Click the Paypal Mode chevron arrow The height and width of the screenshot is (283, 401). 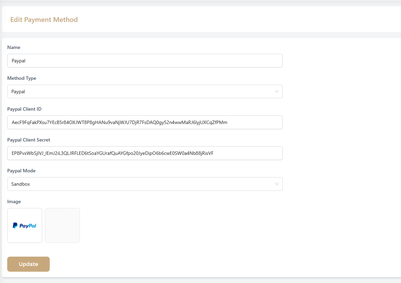point(276,184)
